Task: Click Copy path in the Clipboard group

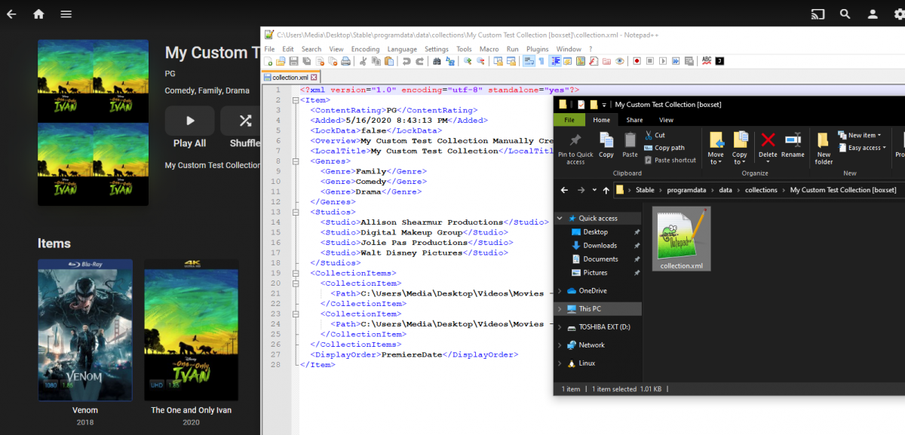Action: pyautogui.click(x=669, y=148)
